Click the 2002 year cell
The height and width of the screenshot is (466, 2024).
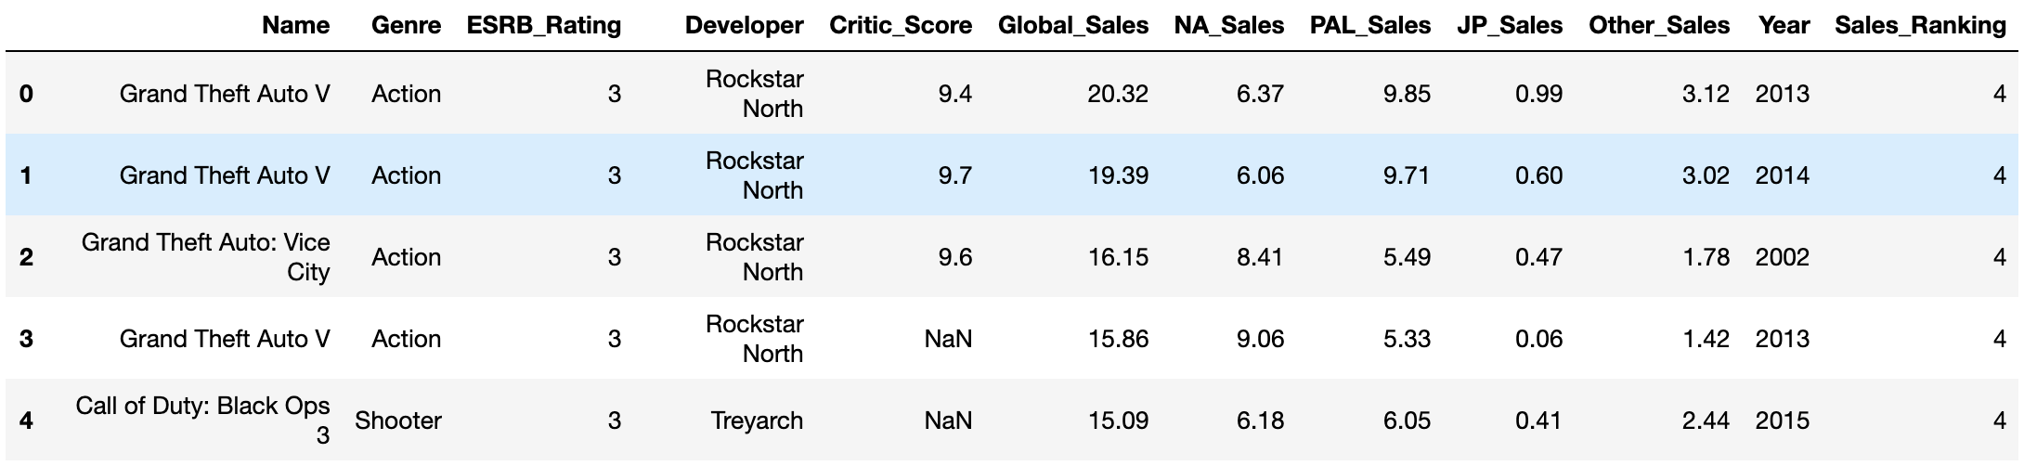[1783, 257]
